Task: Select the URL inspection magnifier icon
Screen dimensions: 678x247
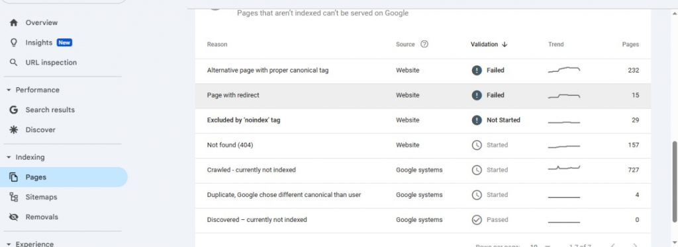Action: [13, 63]
